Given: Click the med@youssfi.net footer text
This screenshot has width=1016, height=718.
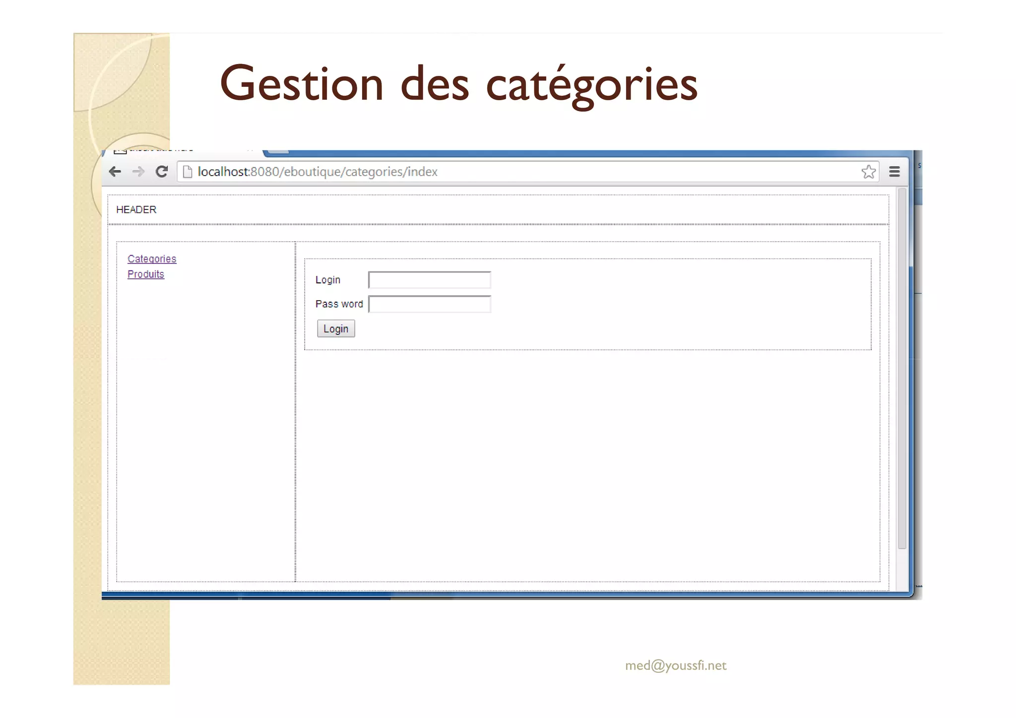Looking at the screenshot, I should (676, 665).
